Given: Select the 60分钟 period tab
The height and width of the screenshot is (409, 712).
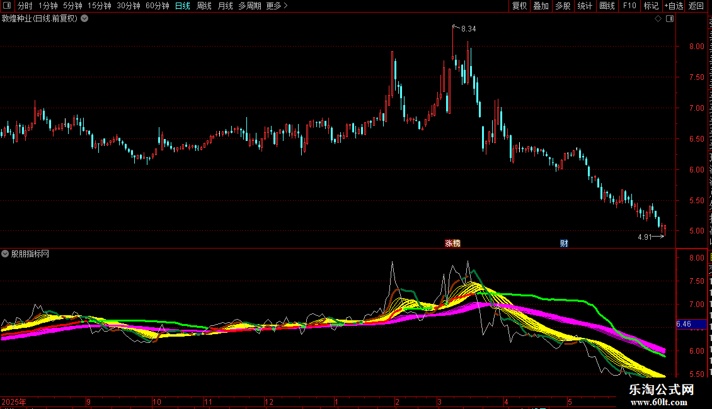Looking at the screenshot, I should [157, 6].
